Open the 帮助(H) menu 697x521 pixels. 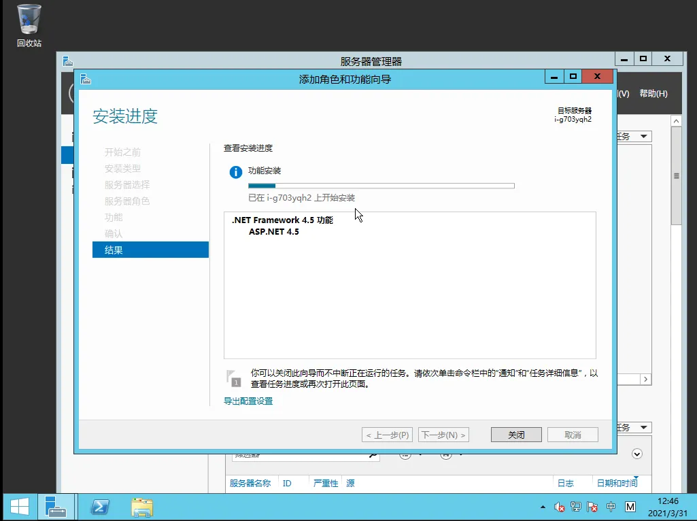tap(653, 94)
